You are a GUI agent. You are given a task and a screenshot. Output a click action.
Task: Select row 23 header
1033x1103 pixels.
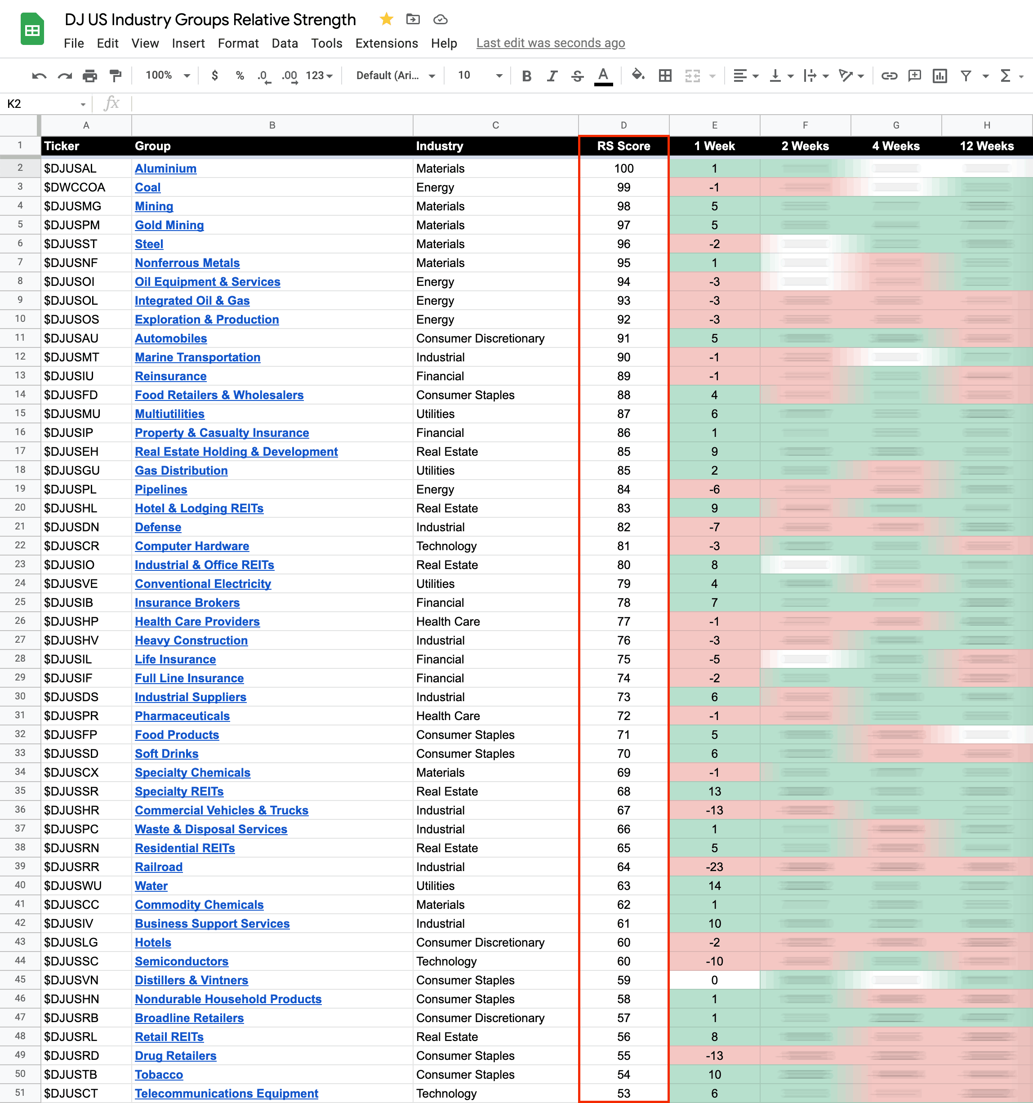point(20,564)
